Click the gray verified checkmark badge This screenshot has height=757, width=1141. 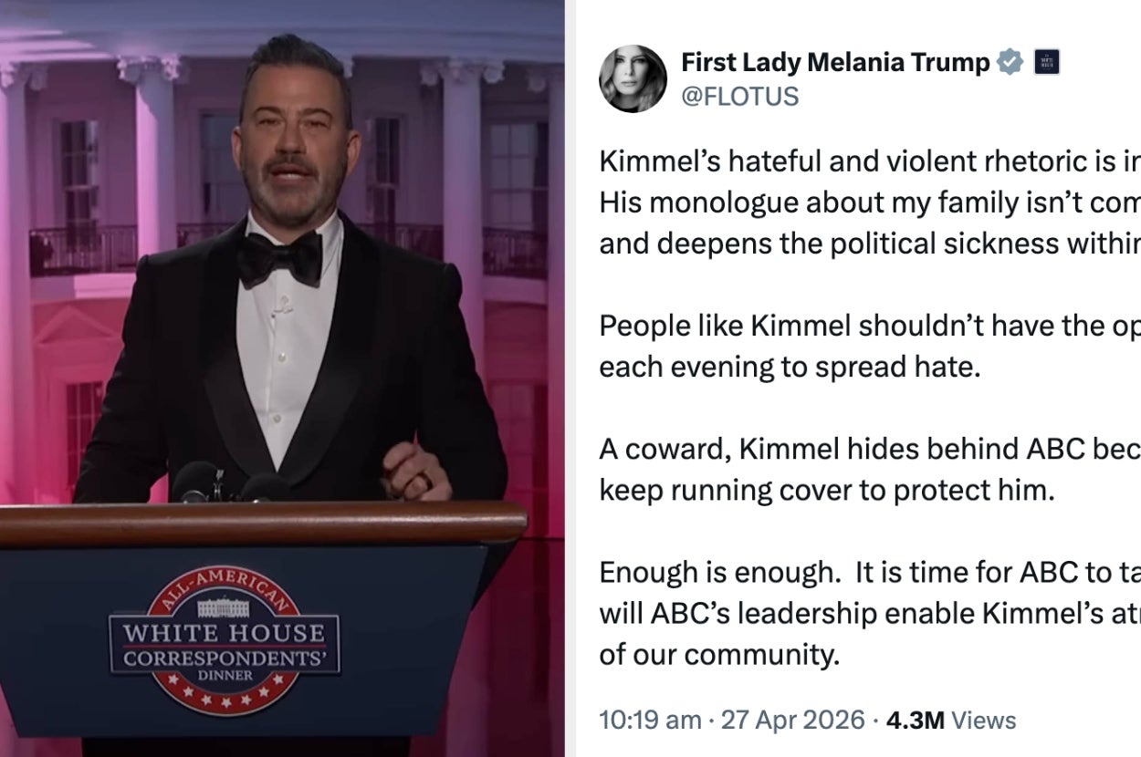coord(1009,62)
